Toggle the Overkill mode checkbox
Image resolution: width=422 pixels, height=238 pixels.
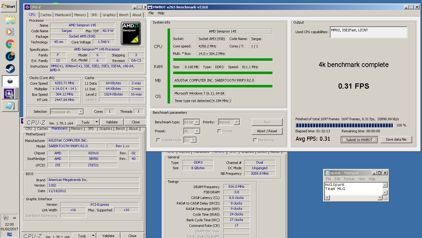pyautogui.click(x=158, y=140)
